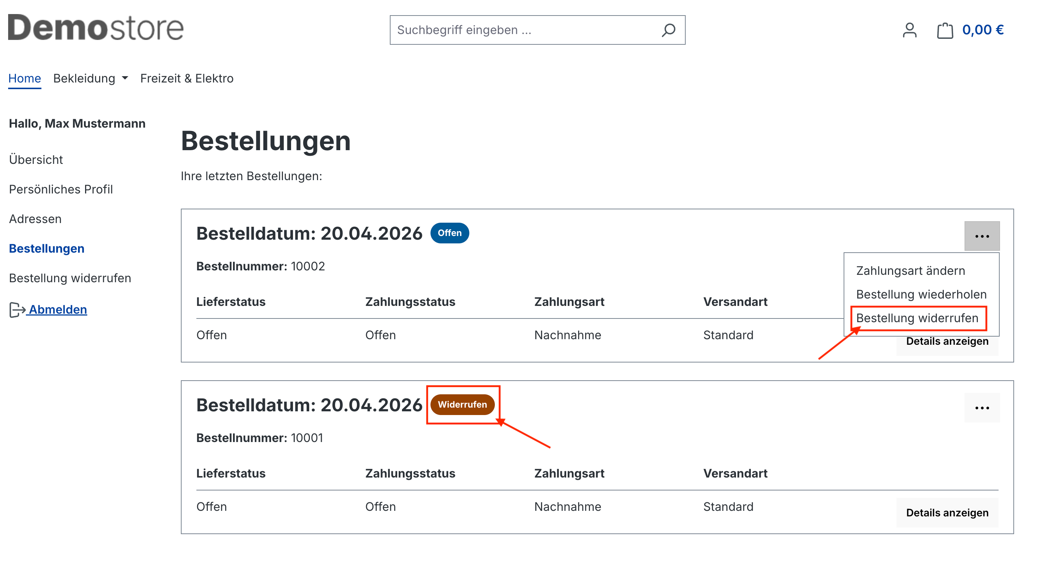The image size is (1057, 580).
Task: Collapse the three-dot menu for order 10002
Action: (x=982, y=236)
